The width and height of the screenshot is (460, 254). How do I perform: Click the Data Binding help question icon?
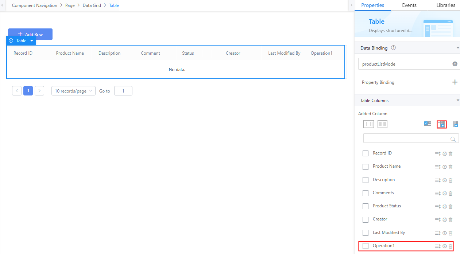pyautogui.click(x=393, y=48)
